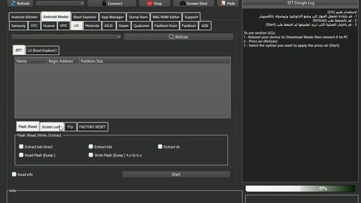Click the Start button
Viewport: 361px width, 203px height.
click(x=176, y=174)
